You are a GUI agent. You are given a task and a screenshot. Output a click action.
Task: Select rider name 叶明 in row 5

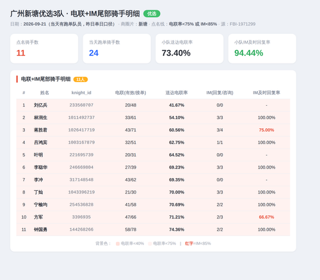(x=38, y=155)
